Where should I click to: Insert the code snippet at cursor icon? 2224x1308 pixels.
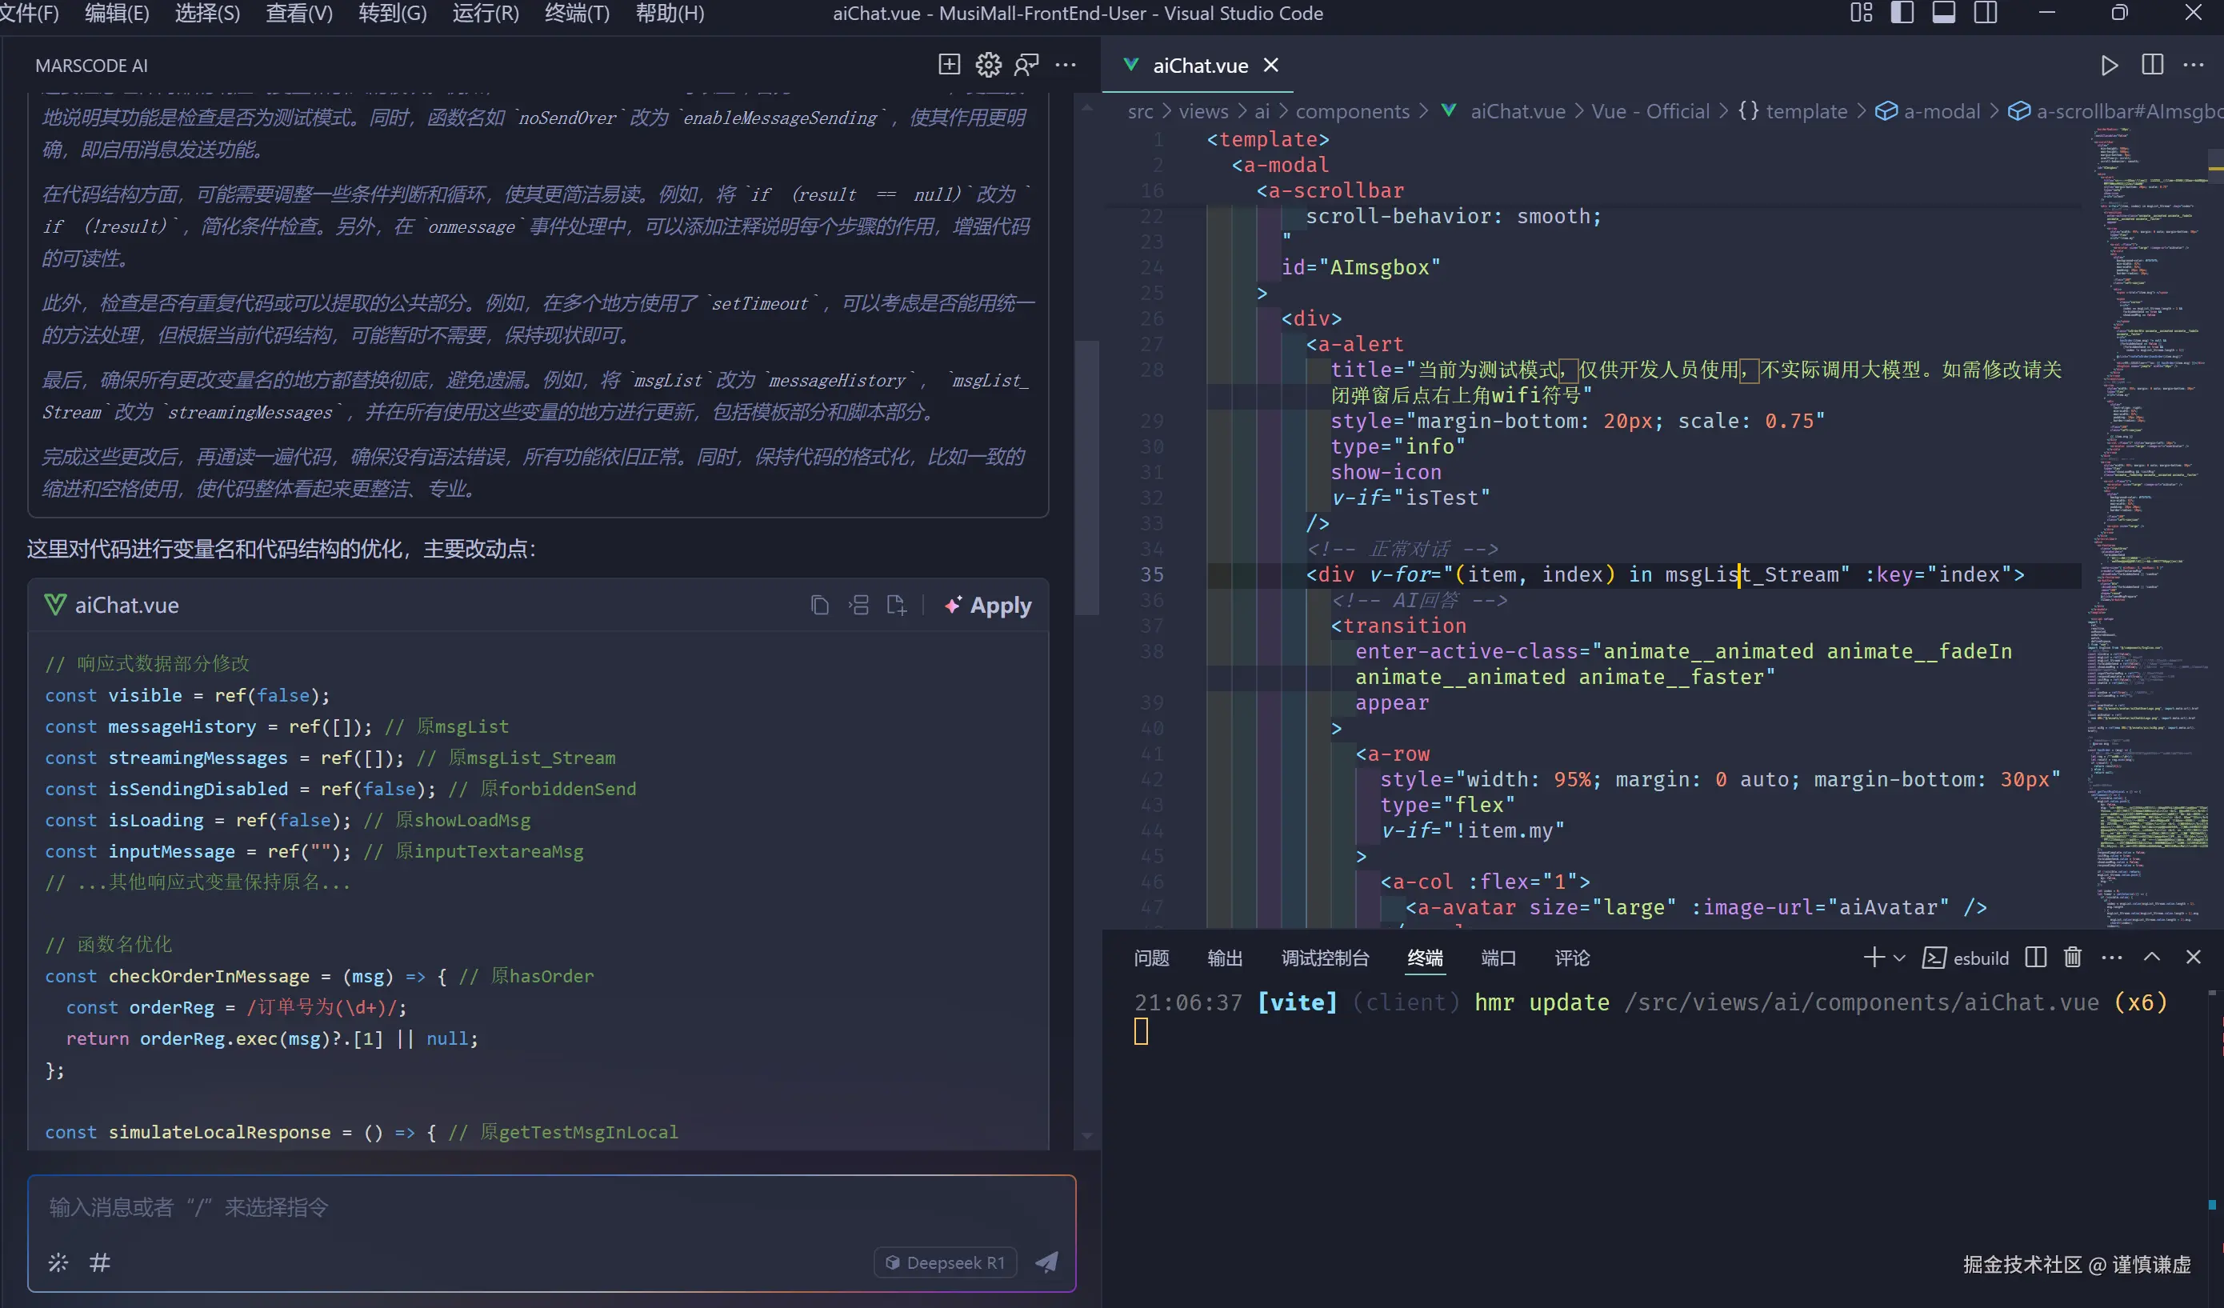pos(858,606)
